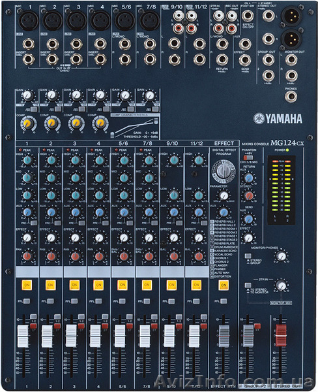This screenshot has width=318, height=392.
Task: Click the MONITOR/PHONES level knob
Action: (282, 256)
